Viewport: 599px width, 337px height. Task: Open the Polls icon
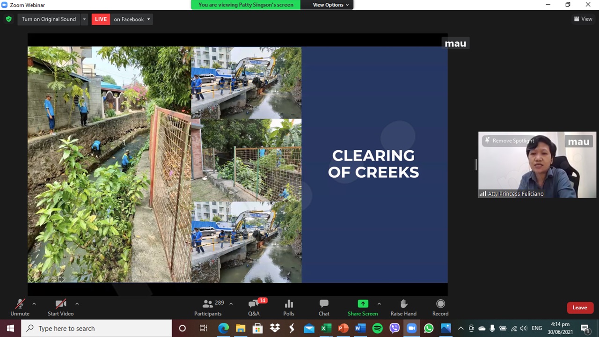(x=289, y=308)
